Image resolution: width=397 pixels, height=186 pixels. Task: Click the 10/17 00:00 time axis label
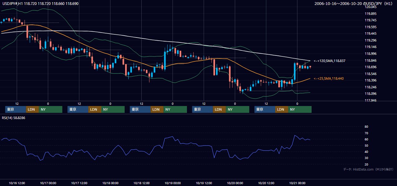pyautogui.click(x=48, y=183)
